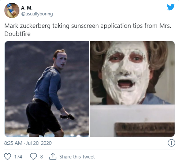
Task: Open replies via the speech bubble icon
Action: [x=33, y=157]
